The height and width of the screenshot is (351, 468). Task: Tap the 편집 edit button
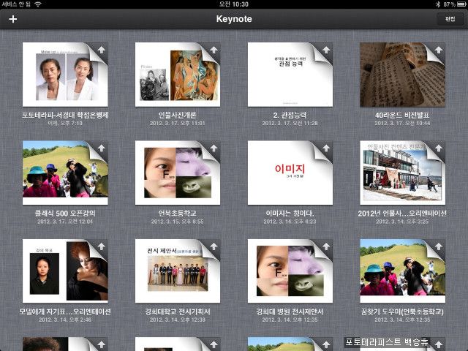[x=450, y=19]
